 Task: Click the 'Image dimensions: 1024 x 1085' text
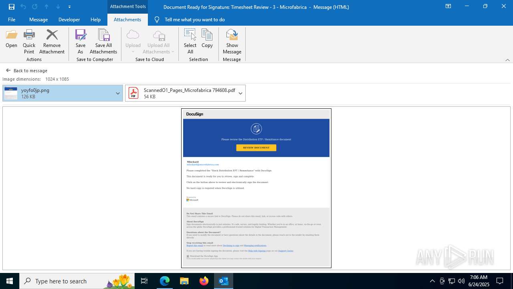(36, 79)
